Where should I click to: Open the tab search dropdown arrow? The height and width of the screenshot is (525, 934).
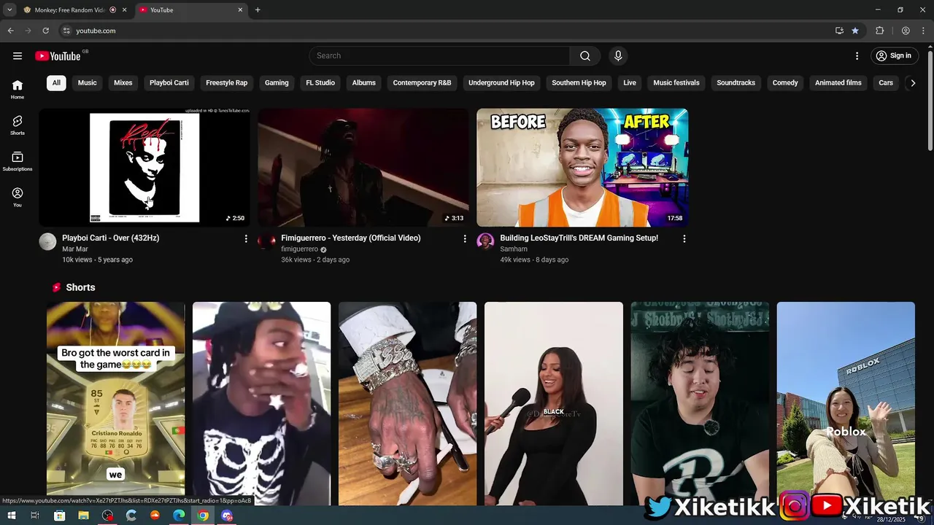[9, 10]
